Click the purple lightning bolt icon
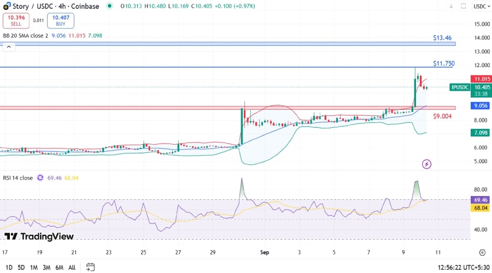Image resolution: width=492 pixels, height=273 pixels. pyautogui.click(x=426, y=164)
